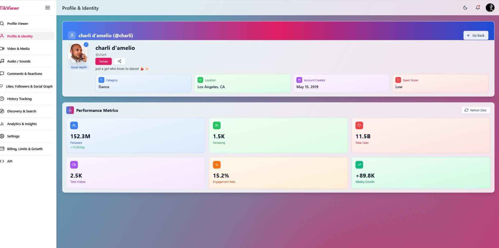Click the Spam Score shield icon
This screenshot has height=248, width=499.
398,80
